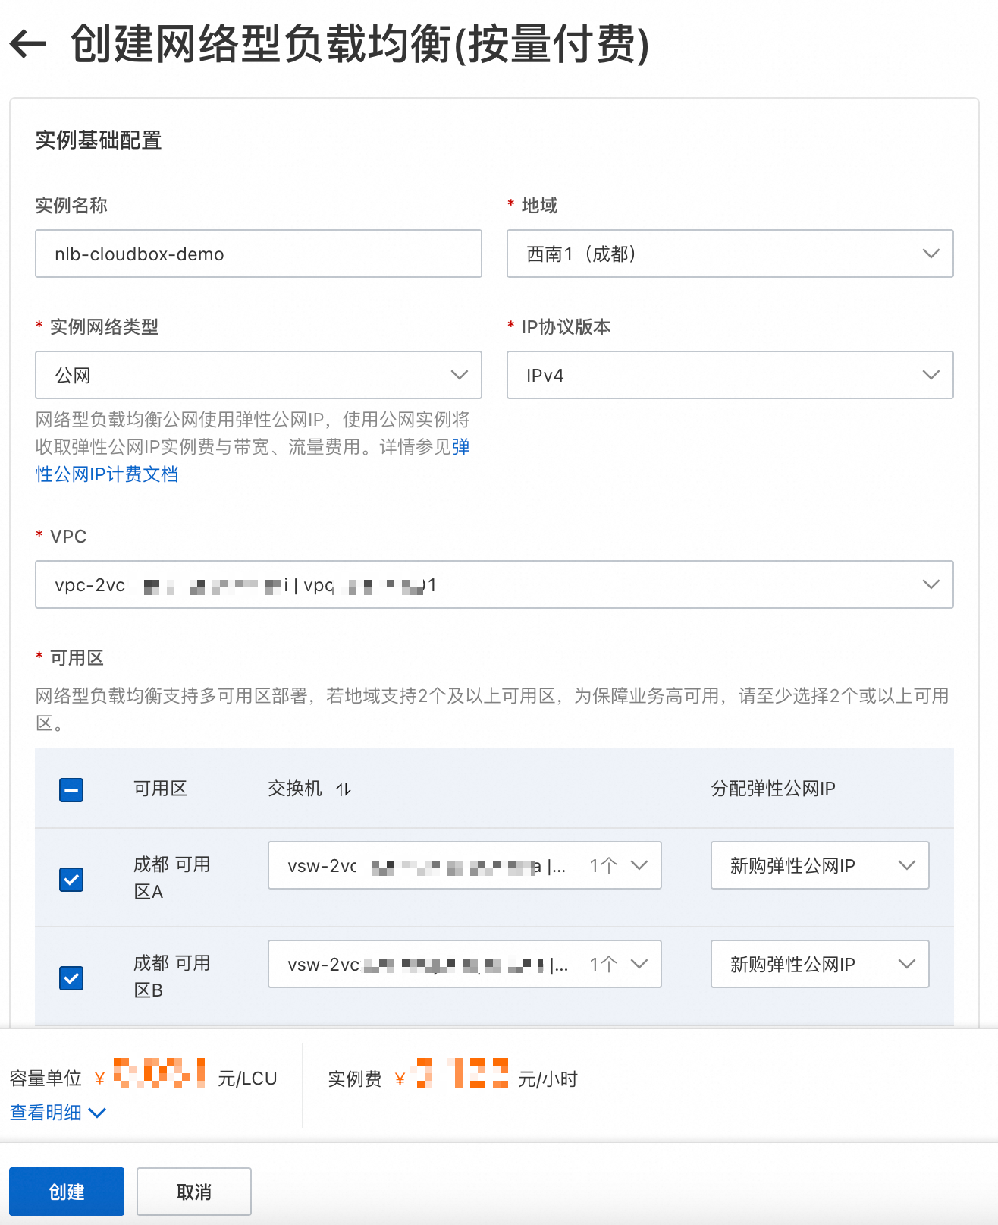The width and height of the screenshot is (998, 1225).
Task: Click the 交换机 column header
Action: 295,789
